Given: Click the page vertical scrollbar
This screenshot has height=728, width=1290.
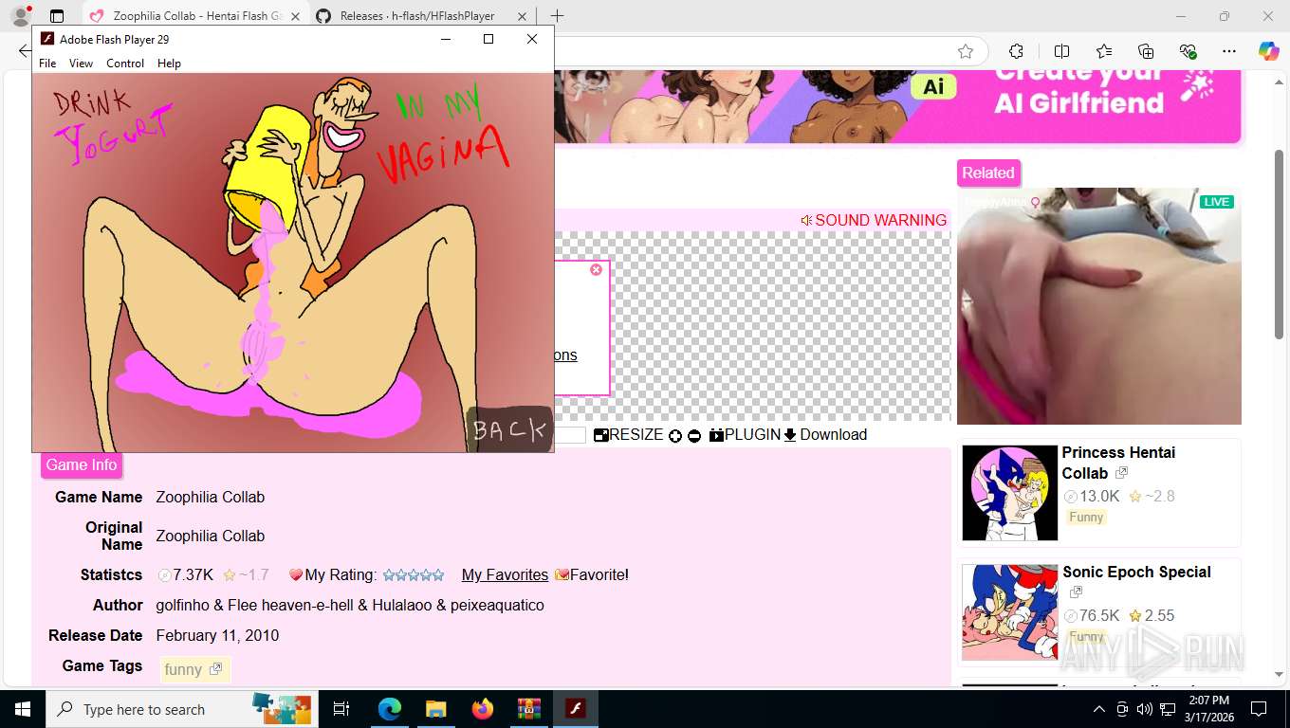Looking at the screenshot, I should [x=1280, y=244].
